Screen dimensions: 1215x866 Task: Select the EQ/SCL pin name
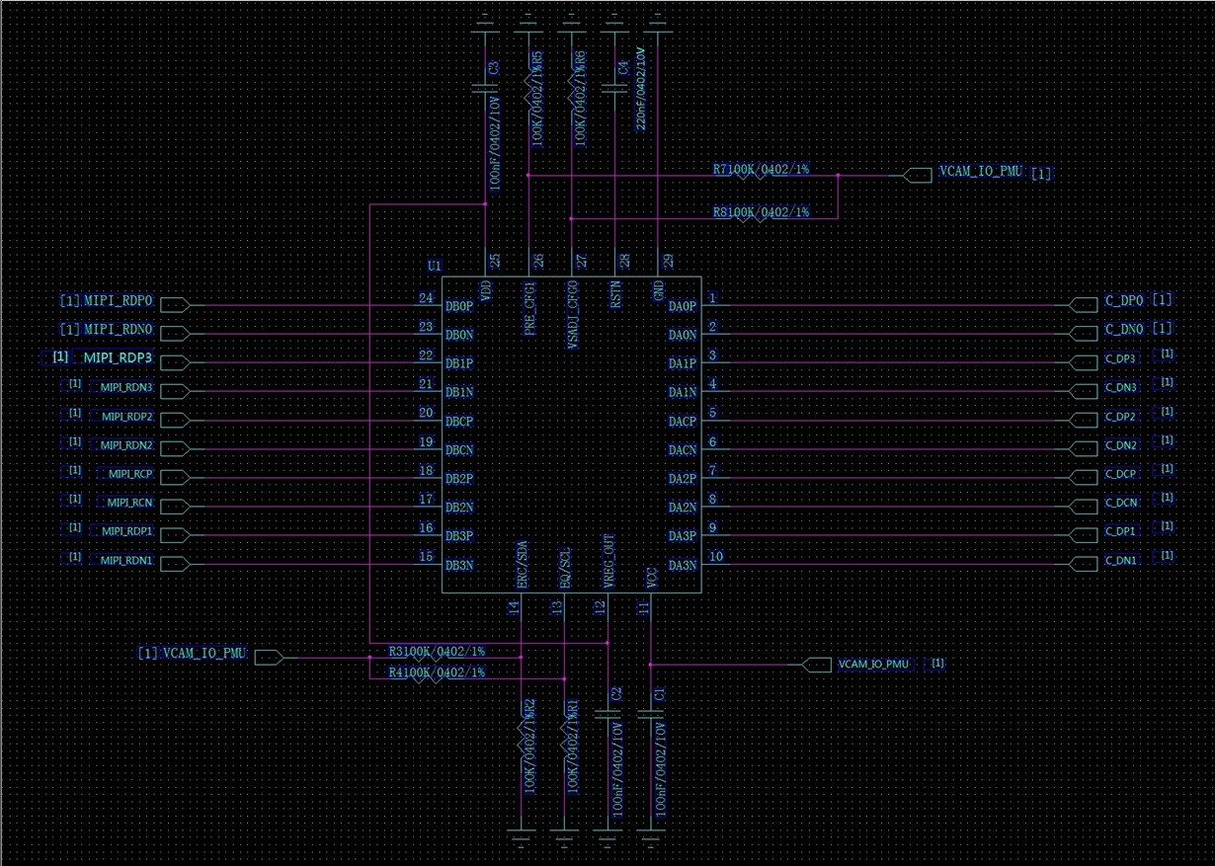pyautogui.click(x=566, y=568)
